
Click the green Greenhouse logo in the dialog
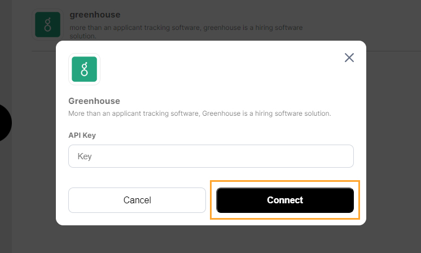pos(84,69)
